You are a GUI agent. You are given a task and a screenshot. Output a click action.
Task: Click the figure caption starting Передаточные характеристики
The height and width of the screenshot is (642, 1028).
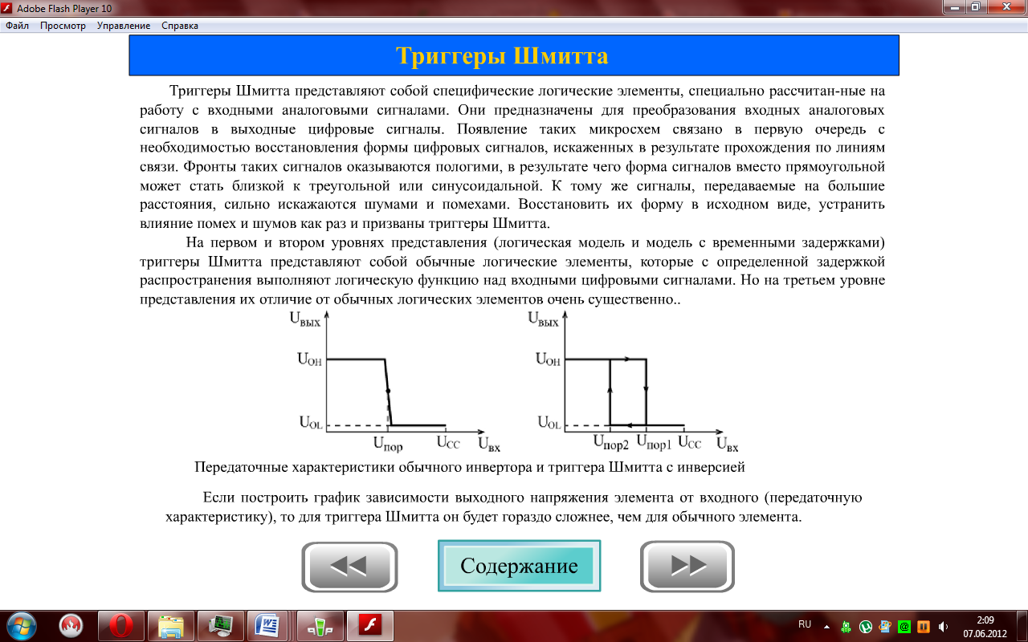click(x=470, y=466)
